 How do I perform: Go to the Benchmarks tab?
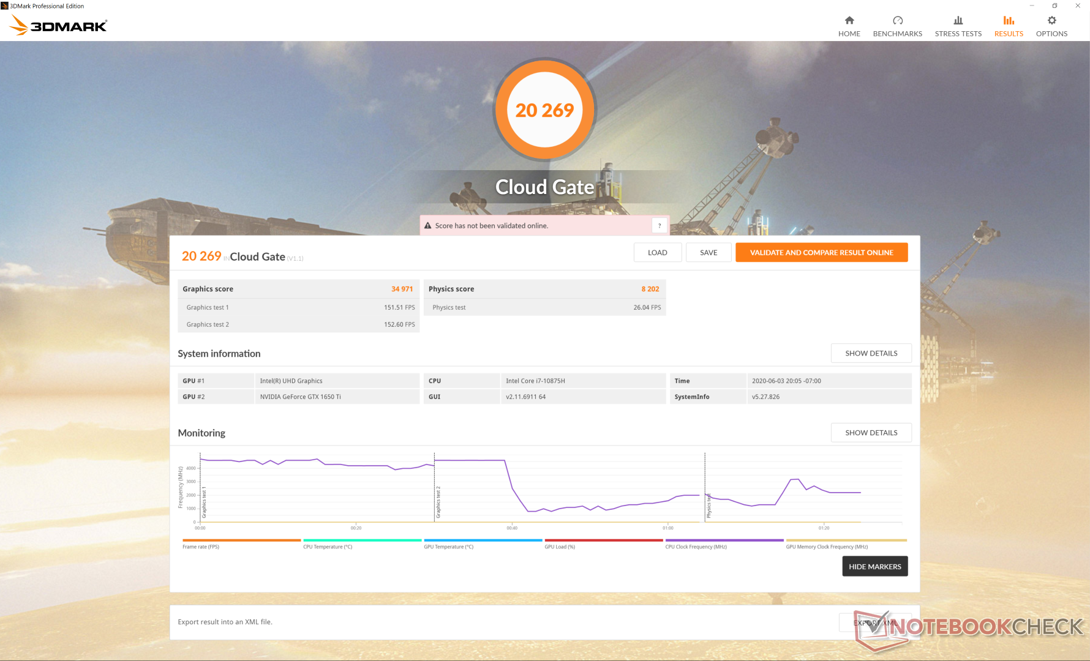coord(897,26)
